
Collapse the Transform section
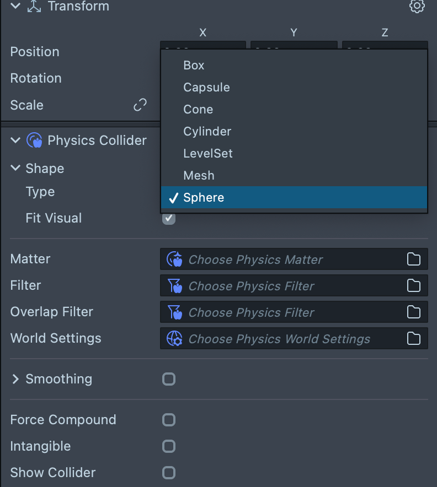15,7
